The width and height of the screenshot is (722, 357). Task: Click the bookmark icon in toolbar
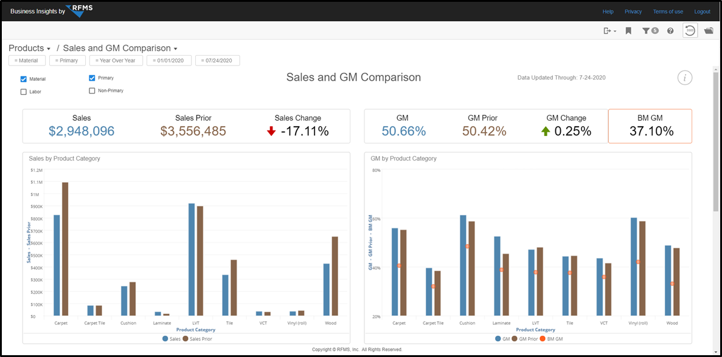[x=628, y=31]
